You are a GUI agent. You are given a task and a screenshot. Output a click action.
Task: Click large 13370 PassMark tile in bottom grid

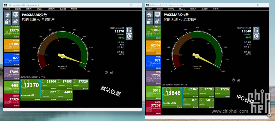point(31,90)
